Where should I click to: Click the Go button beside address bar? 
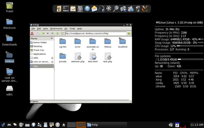[x=129, y=33]
